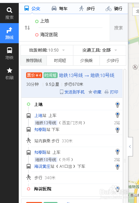Click the 地铁13号线 line badge in steps
Screen dimensions: 139x203
coord(46,123)
